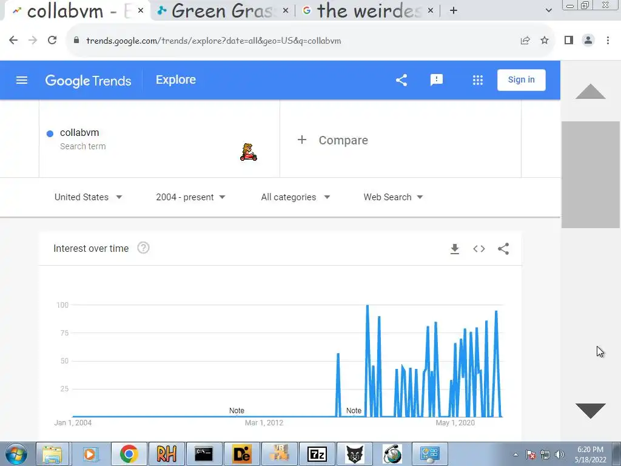Viewport: 621px width, 466px height.
Task: Open Windows Explorer from taskbar
Action: click(x=52, y=454)
